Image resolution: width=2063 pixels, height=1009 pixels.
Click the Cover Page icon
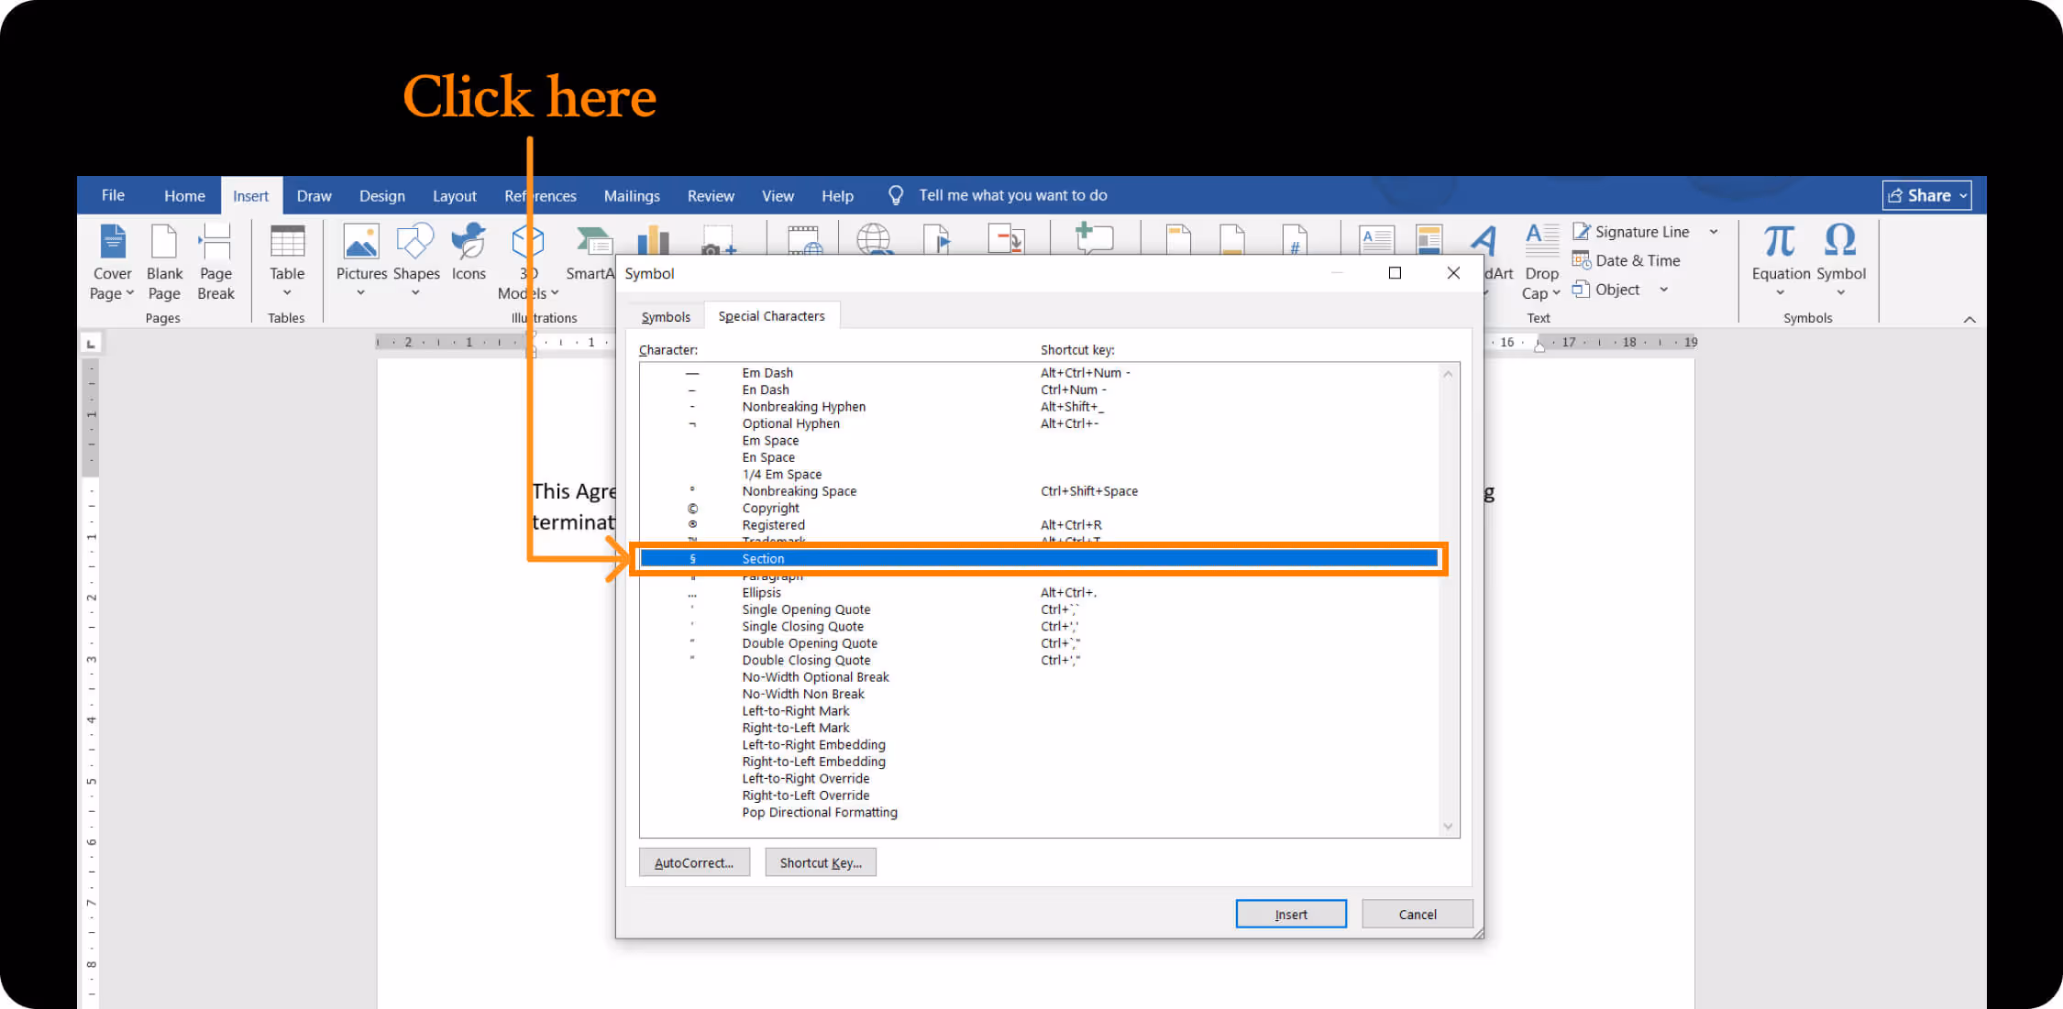point(112,243)
